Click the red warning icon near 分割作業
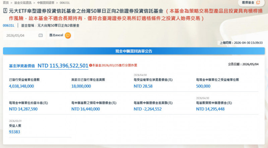The image size is (268, 148). (x=90, y=65)
